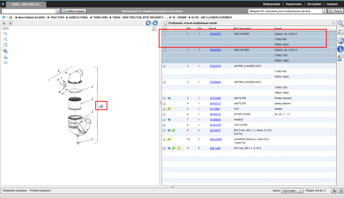
Task: Click the green arrow icon for CAP S113982
Action: click(x=169, y=109)
